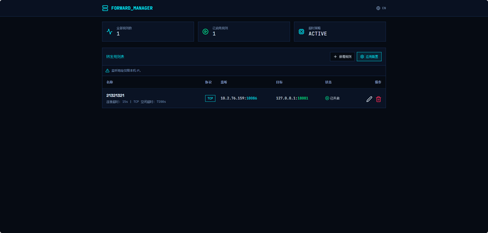Click the warning triangle icon in notice bar
The image size is (488, 233).
click(x=107, y=71)
